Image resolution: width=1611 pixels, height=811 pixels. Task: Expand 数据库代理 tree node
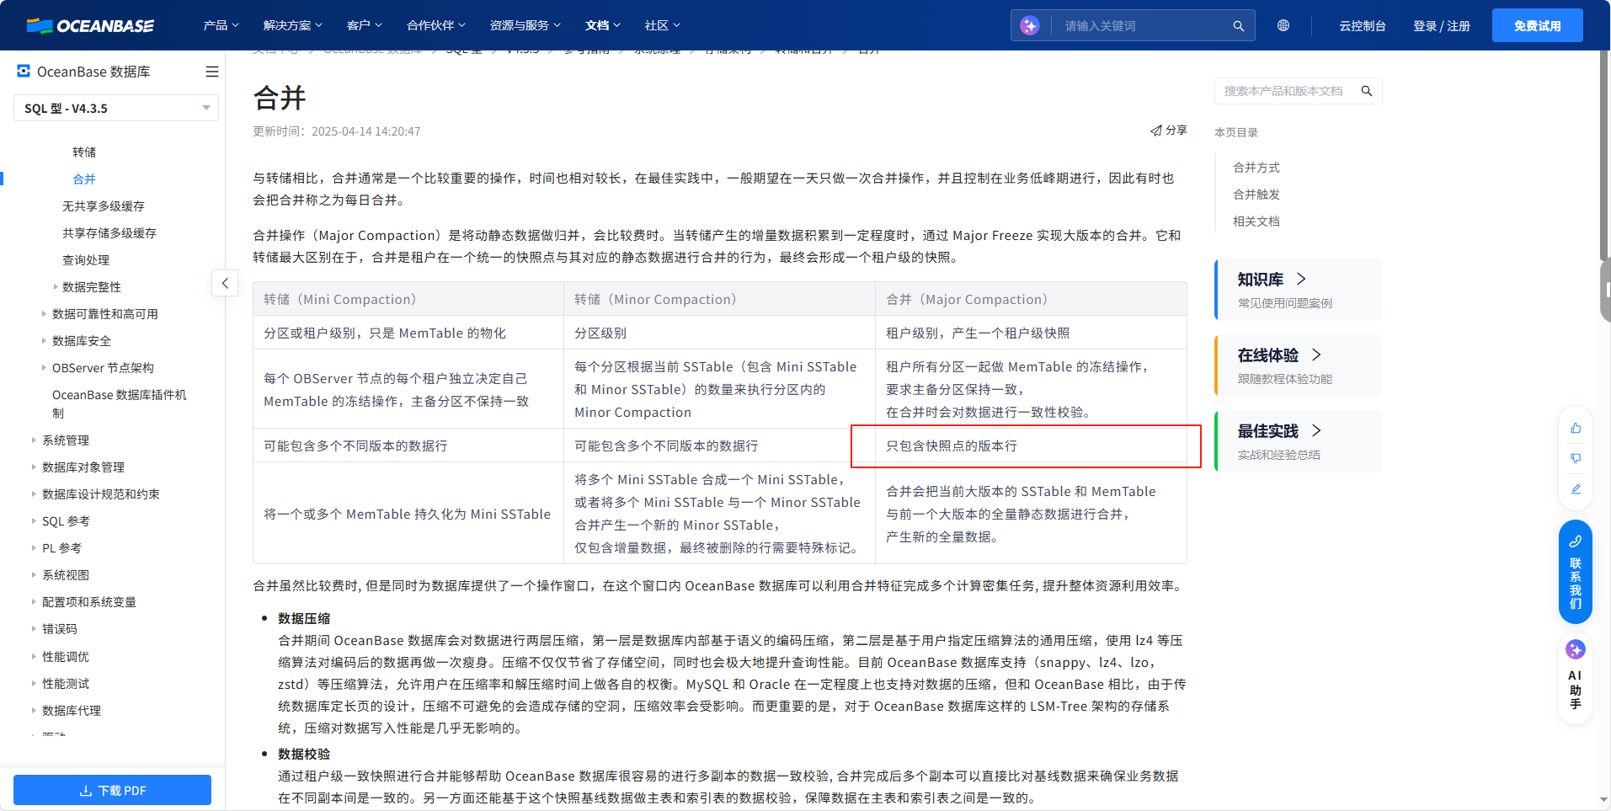click(x=34, y=711)
